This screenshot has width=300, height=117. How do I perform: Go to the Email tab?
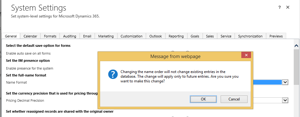(87, 36)
